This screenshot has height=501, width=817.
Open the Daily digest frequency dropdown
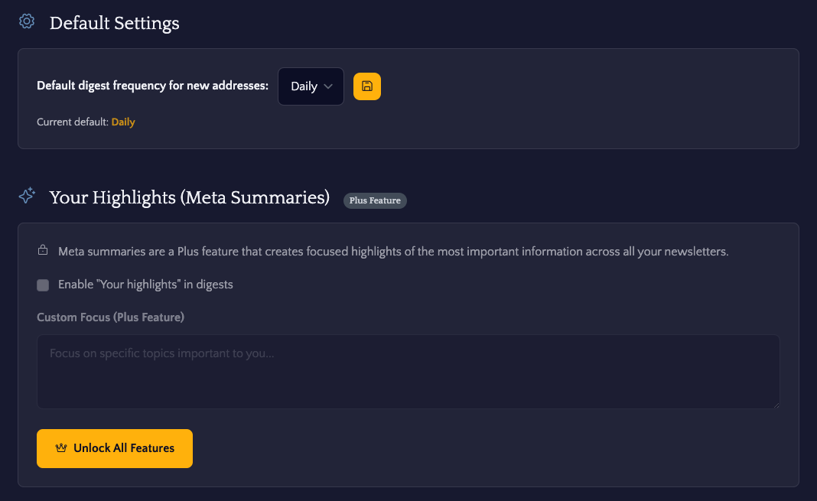coord(310,86)
